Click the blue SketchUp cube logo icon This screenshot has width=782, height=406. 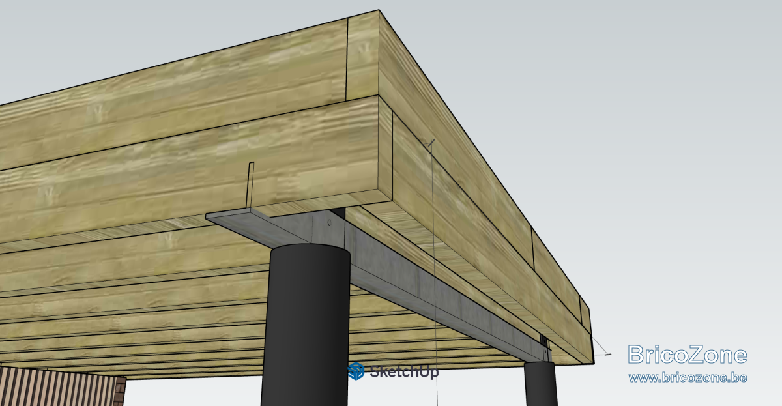click(x=356, y=371)
